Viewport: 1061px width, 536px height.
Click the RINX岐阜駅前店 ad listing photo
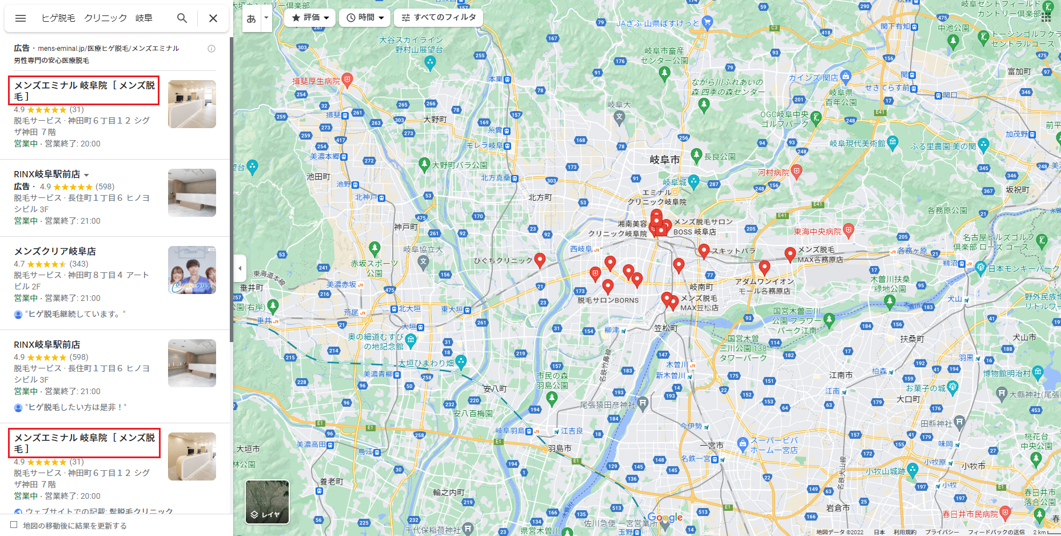point(192,192)
